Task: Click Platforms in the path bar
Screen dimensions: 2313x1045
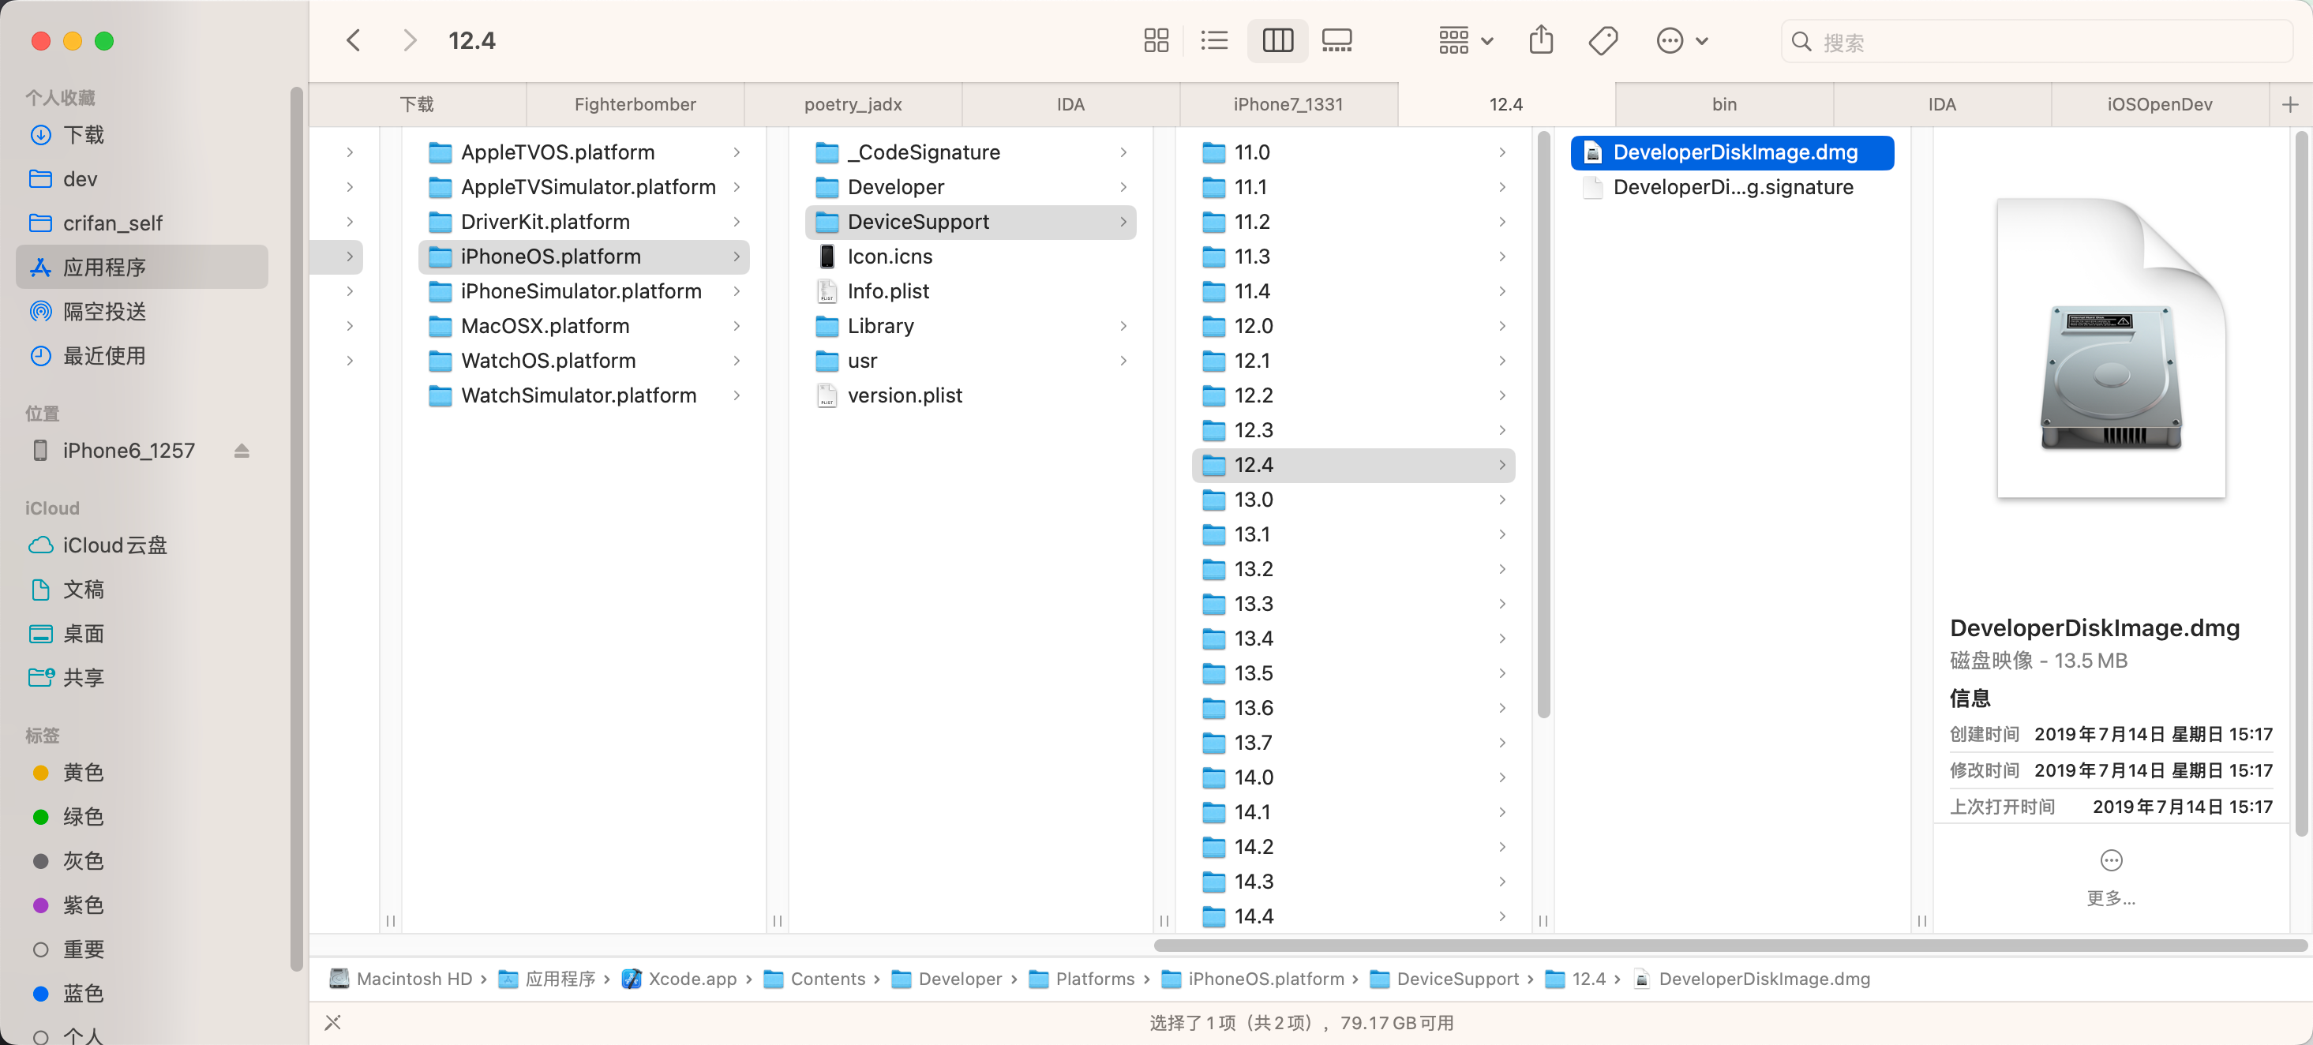Action: click(x=1082, y=979)
